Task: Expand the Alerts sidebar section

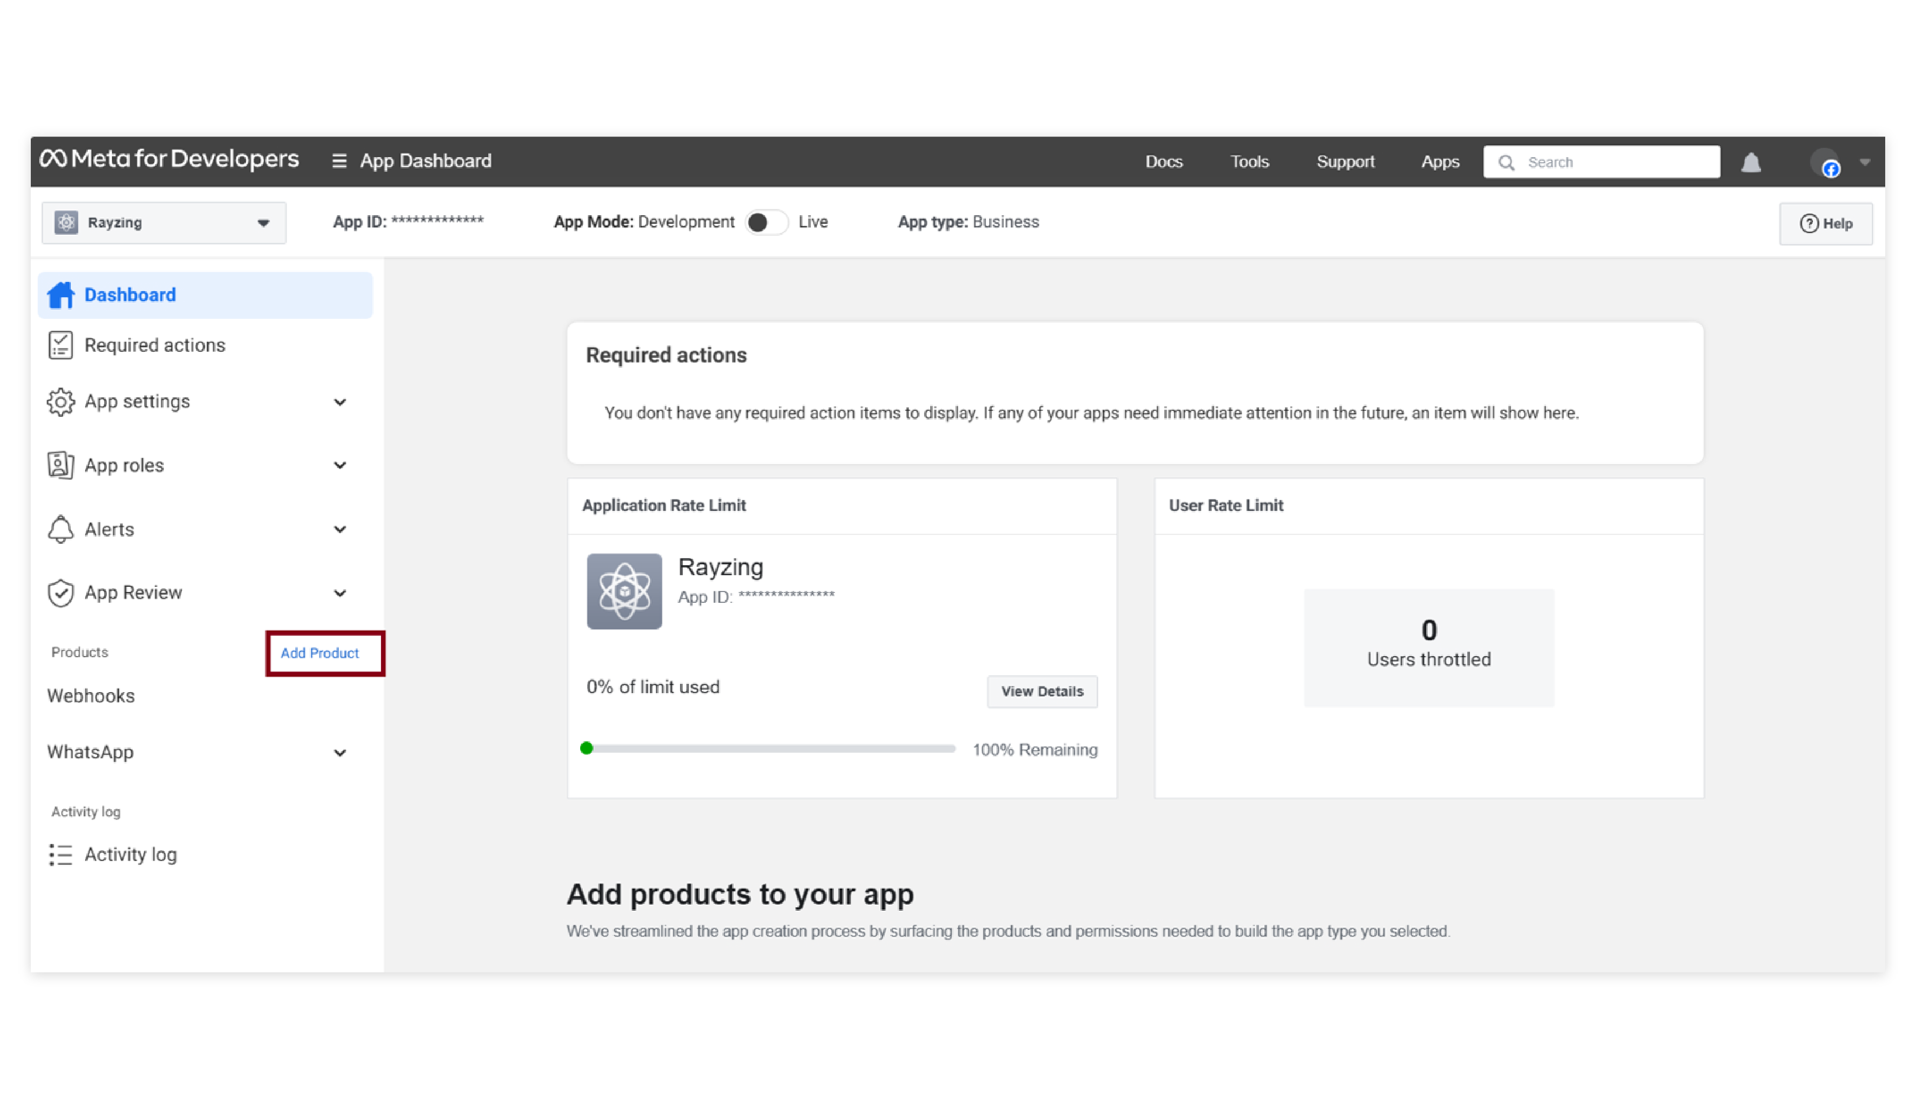Action: tap(340, 529)
